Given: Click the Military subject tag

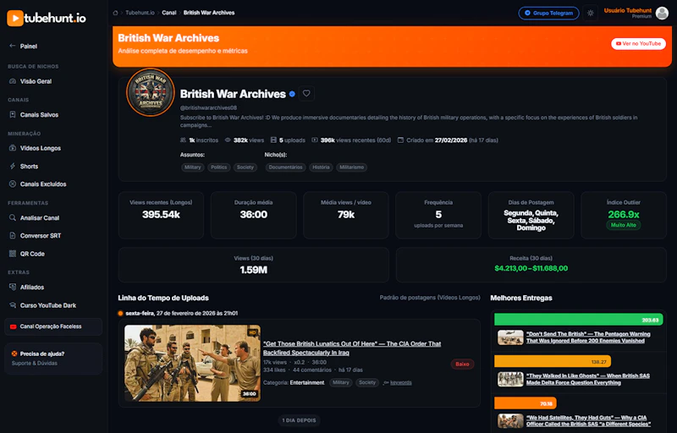Looking at the screenshot, I should point(193,167).
